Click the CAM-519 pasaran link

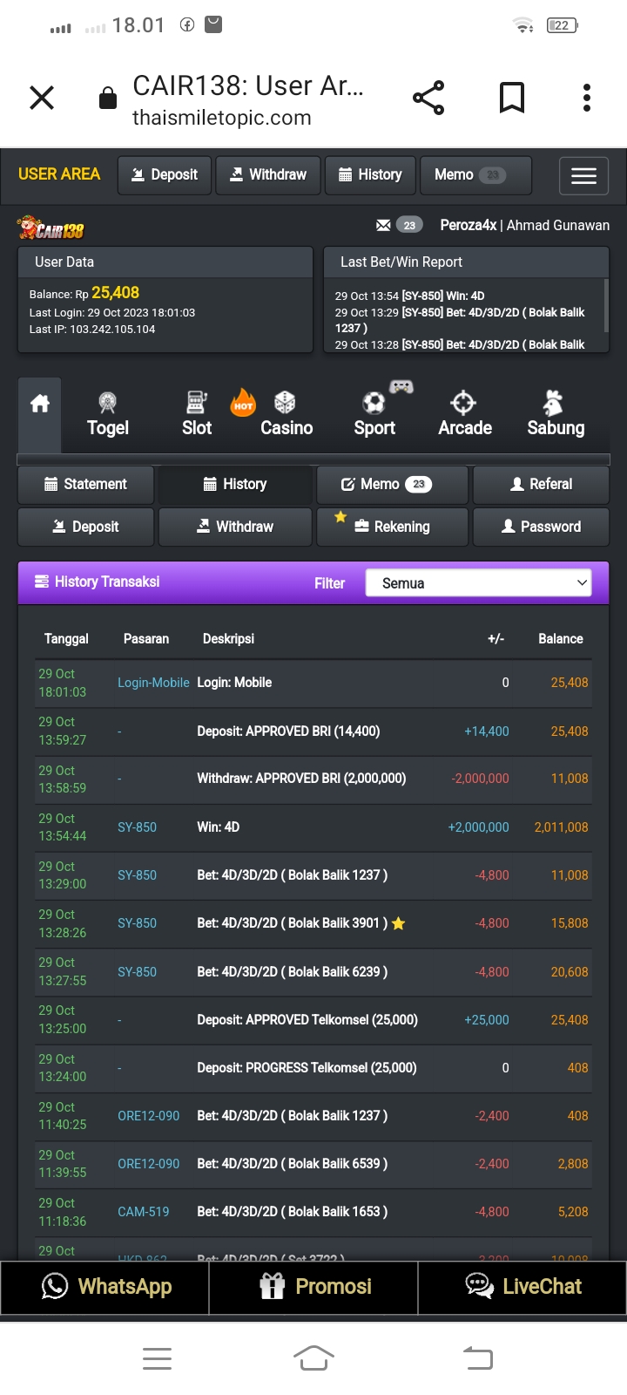click(x=144, y=1212)
